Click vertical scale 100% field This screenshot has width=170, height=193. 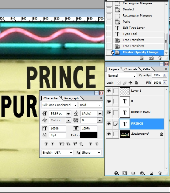[x=58, y=128]
